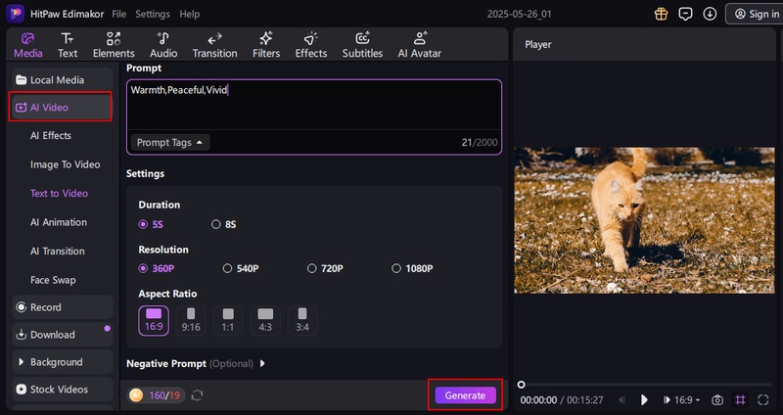
Task: Open the Effects tab
Action: pos(310,45)
